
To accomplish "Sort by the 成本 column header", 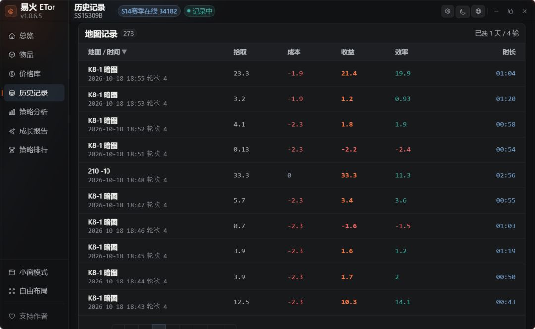I will pyautogui.click(x=294, y=52).
